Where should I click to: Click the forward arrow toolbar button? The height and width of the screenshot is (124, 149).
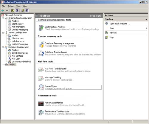[x=7, y=10]
